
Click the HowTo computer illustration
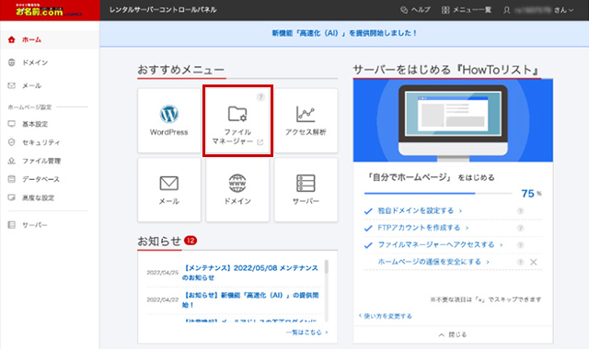tap(453, 120)
